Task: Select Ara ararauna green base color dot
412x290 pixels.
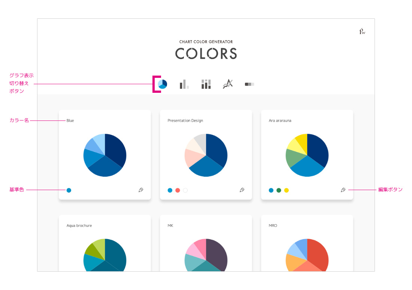Action: [279, 190]
